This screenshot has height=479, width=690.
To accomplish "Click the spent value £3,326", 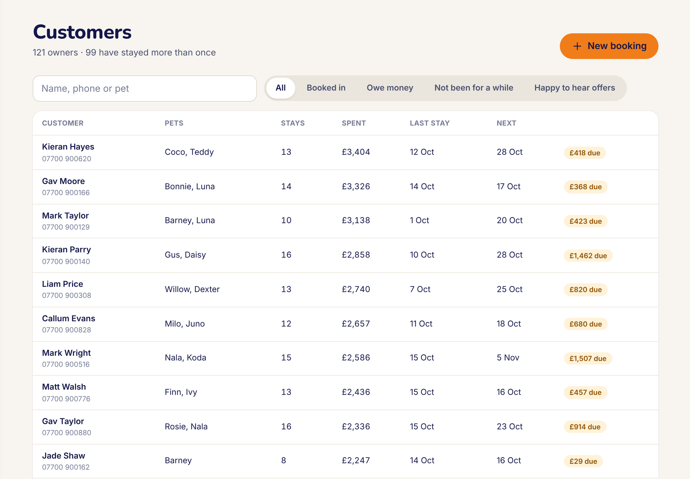I will (x=356, y=186).
